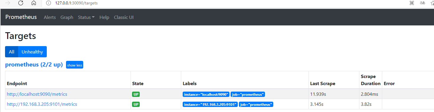Collapse prometheus group with show less
Viewport: 434px width, 112px height.
click(75, 65)
